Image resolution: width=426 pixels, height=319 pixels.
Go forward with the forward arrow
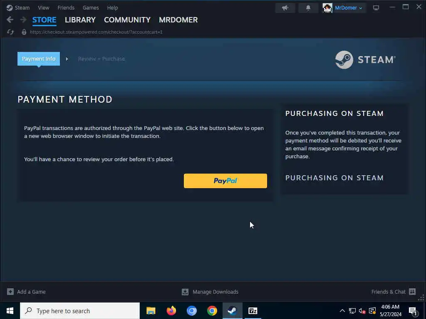point(23,20)
